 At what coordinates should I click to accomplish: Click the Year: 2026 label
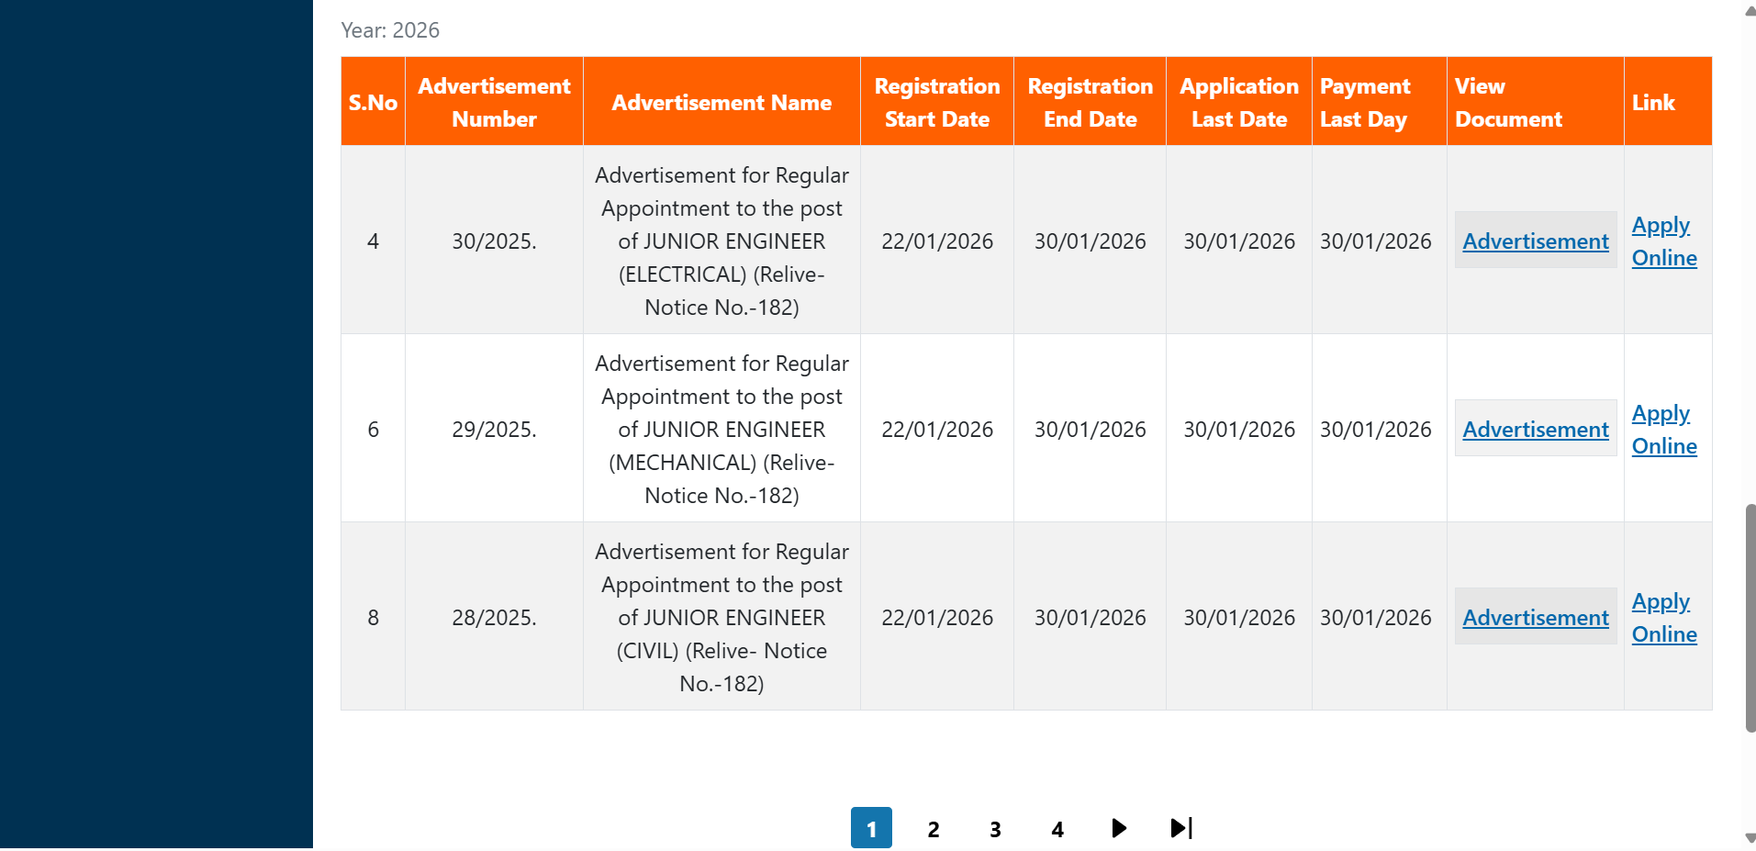tap(390, 29)
